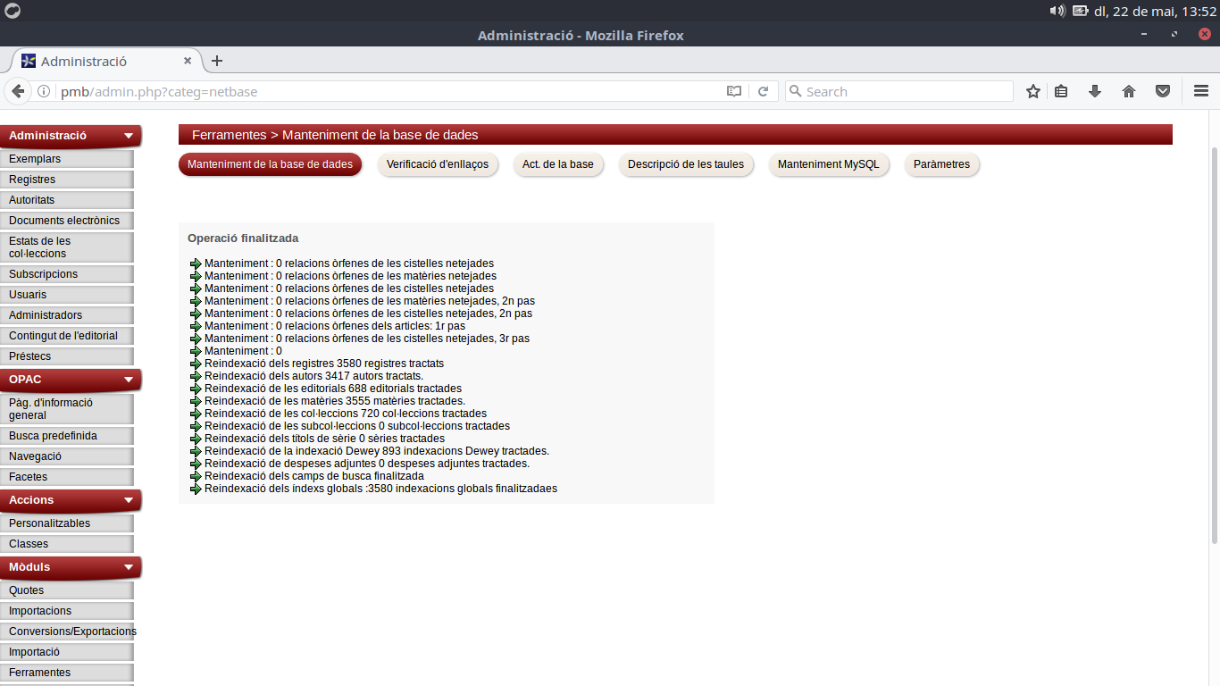Click the Firefox Search input field
Viewport: 1220px width, 686px height.
click(x=898, y=91)
